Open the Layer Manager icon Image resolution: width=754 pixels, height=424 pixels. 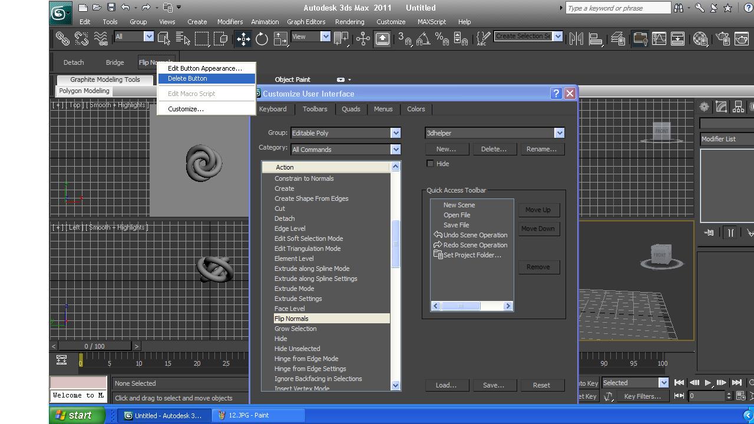click(617, 39)
